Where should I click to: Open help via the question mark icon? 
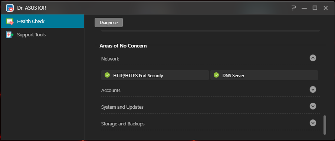[293, 8]
